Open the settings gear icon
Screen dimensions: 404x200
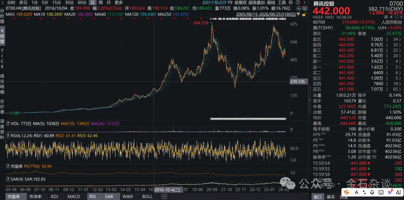tap(291, 3)
